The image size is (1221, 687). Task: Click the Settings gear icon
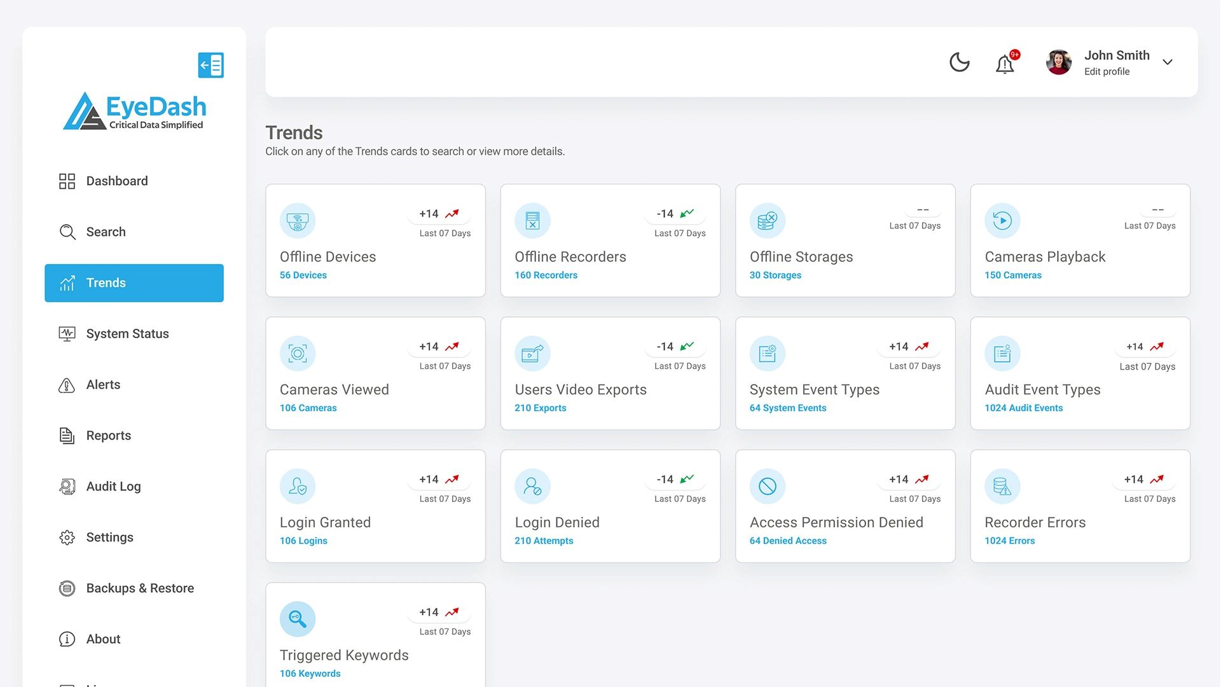pos(67,538)
